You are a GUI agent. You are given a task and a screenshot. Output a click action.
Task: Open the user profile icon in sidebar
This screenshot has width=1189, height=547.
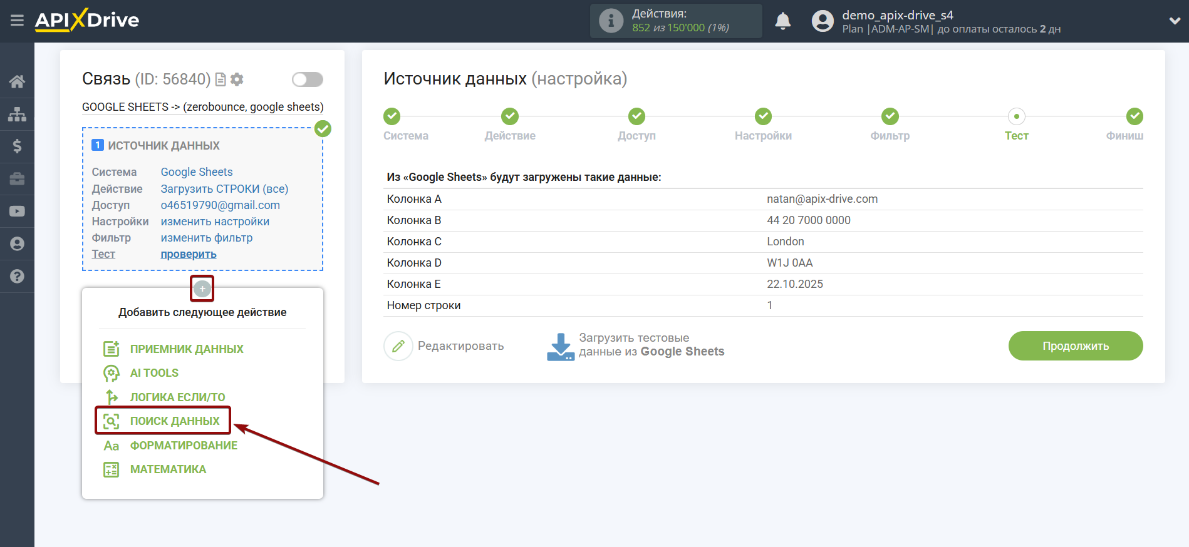point(17,244)
